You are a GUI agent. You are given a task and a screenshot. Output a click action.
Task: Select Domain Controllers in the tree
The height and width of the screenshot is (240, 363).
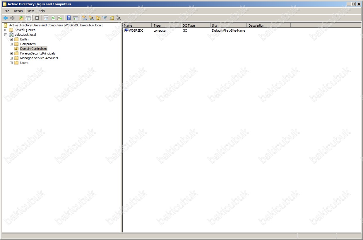33,49
